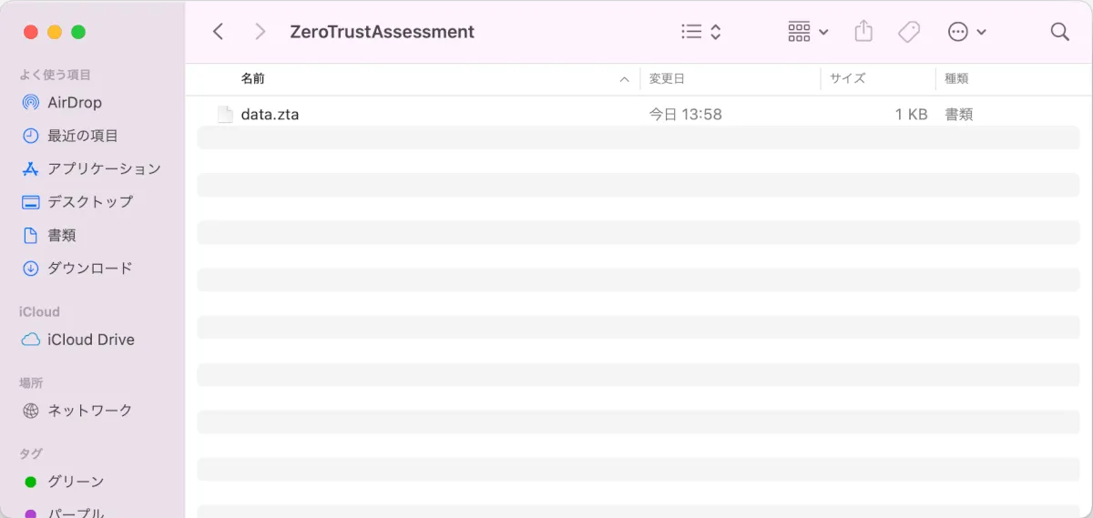
Task: Open the list view switcher dropdown
Action: [701, 32]
